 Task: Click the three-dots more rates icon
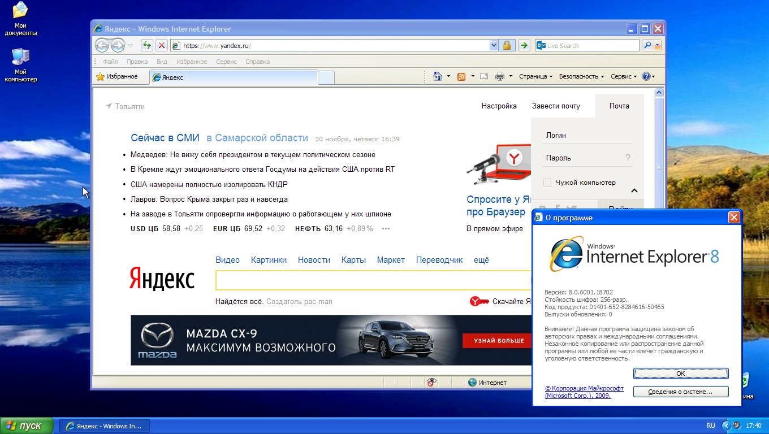[386, 229]
